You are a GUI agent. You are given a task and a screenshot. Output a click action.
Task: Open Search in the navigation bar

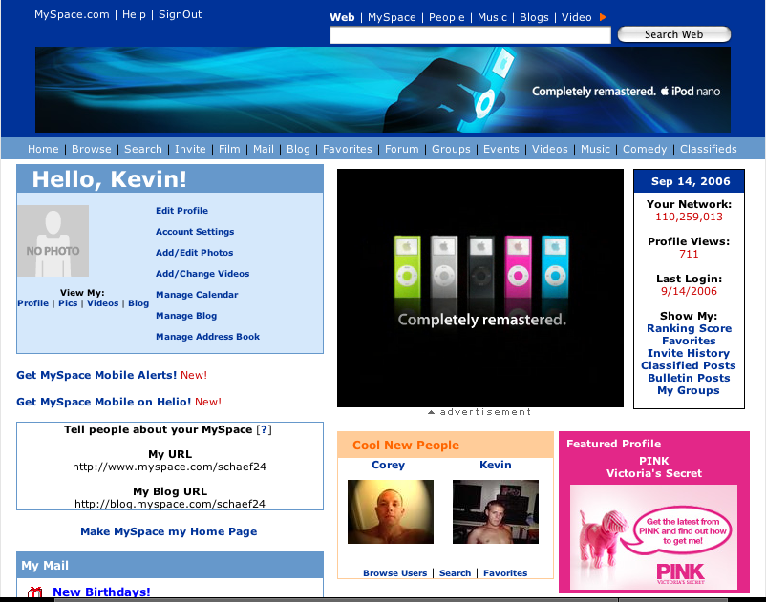coord(142,149)
